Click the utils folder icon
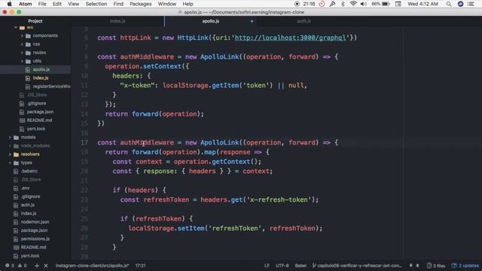 [29, 61]
